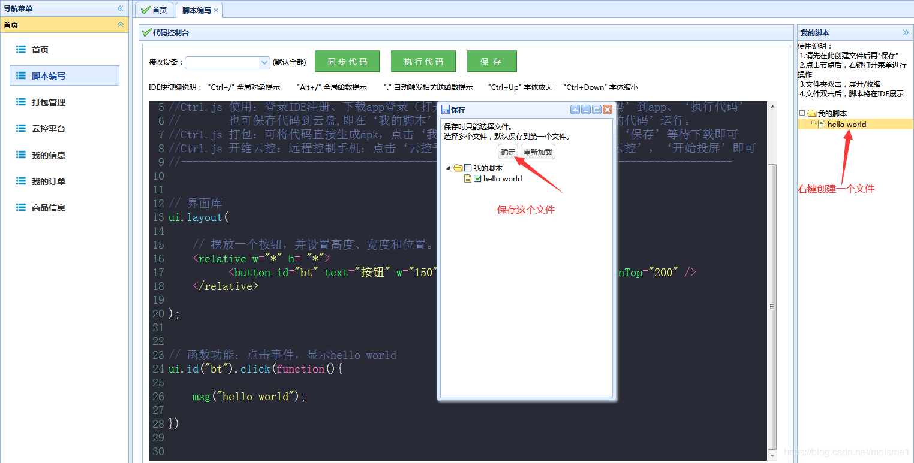
Task: Select hello world label in save dialog
Action: (x=503, y=178)
